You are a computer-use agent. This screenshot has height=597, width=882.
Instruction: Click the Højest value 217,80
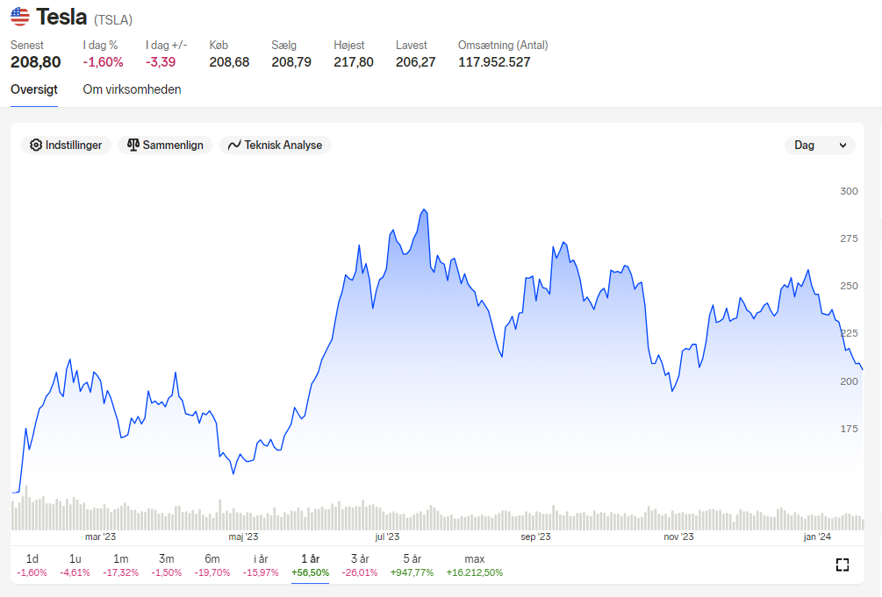click(x=354, y=62)
